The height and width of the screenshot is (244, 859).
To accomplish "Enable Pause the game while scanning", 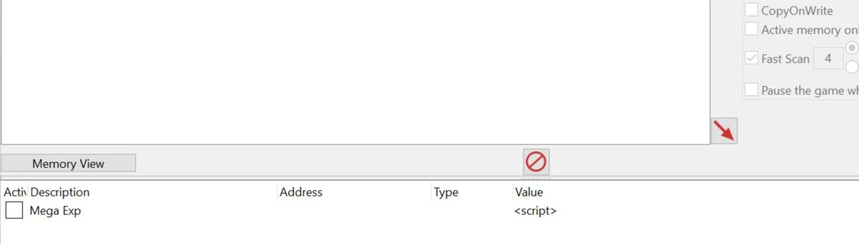I will 751,90.
